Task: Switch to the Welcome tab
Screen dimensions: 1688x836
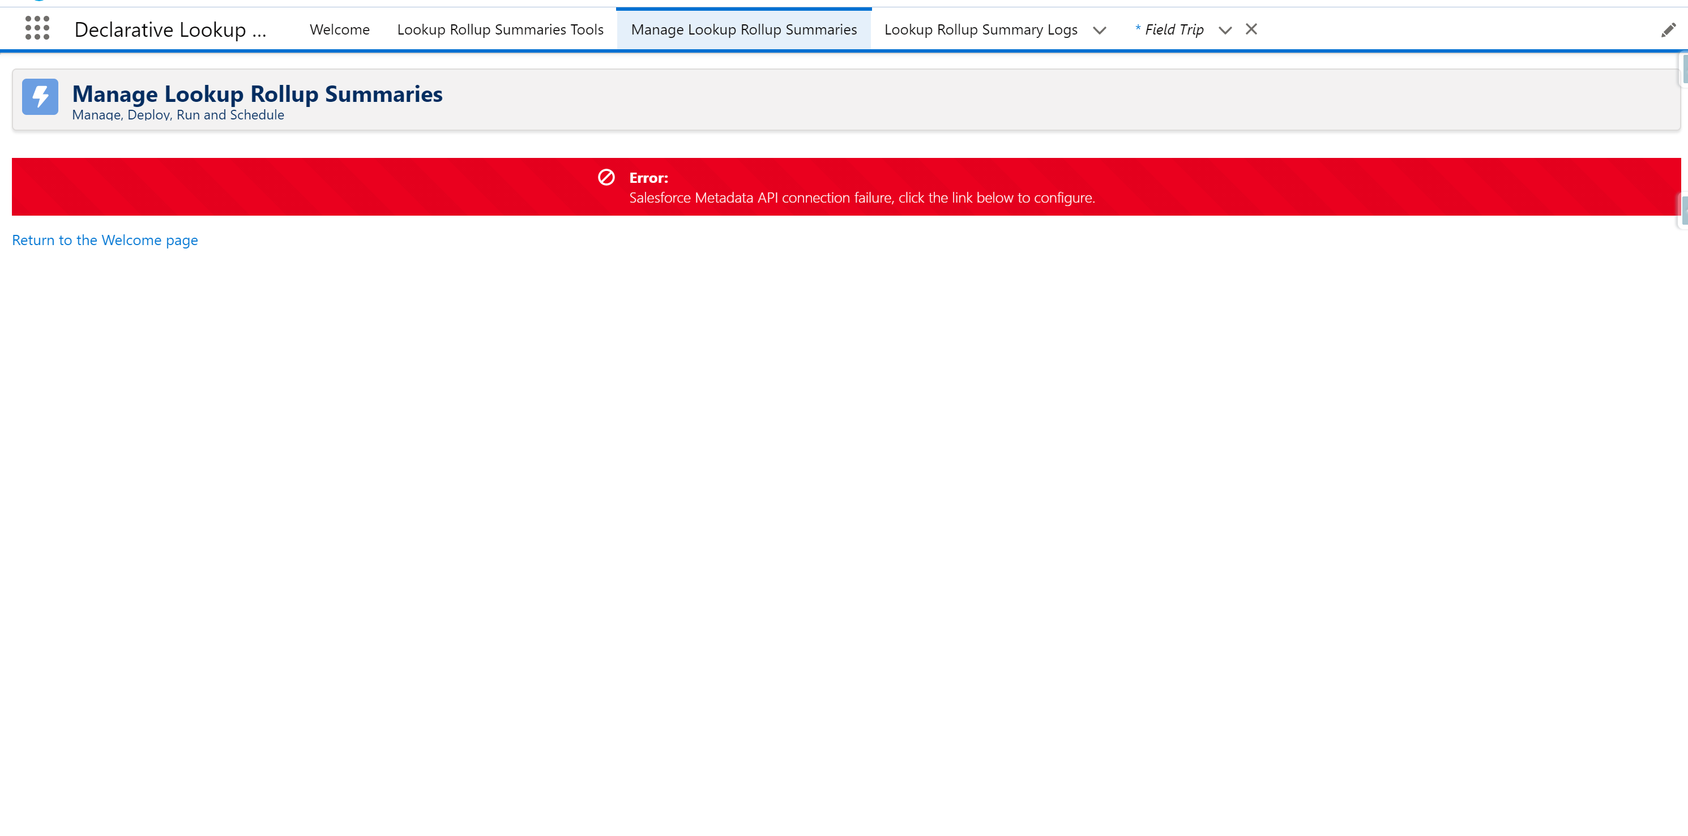Action: (339, 29)
